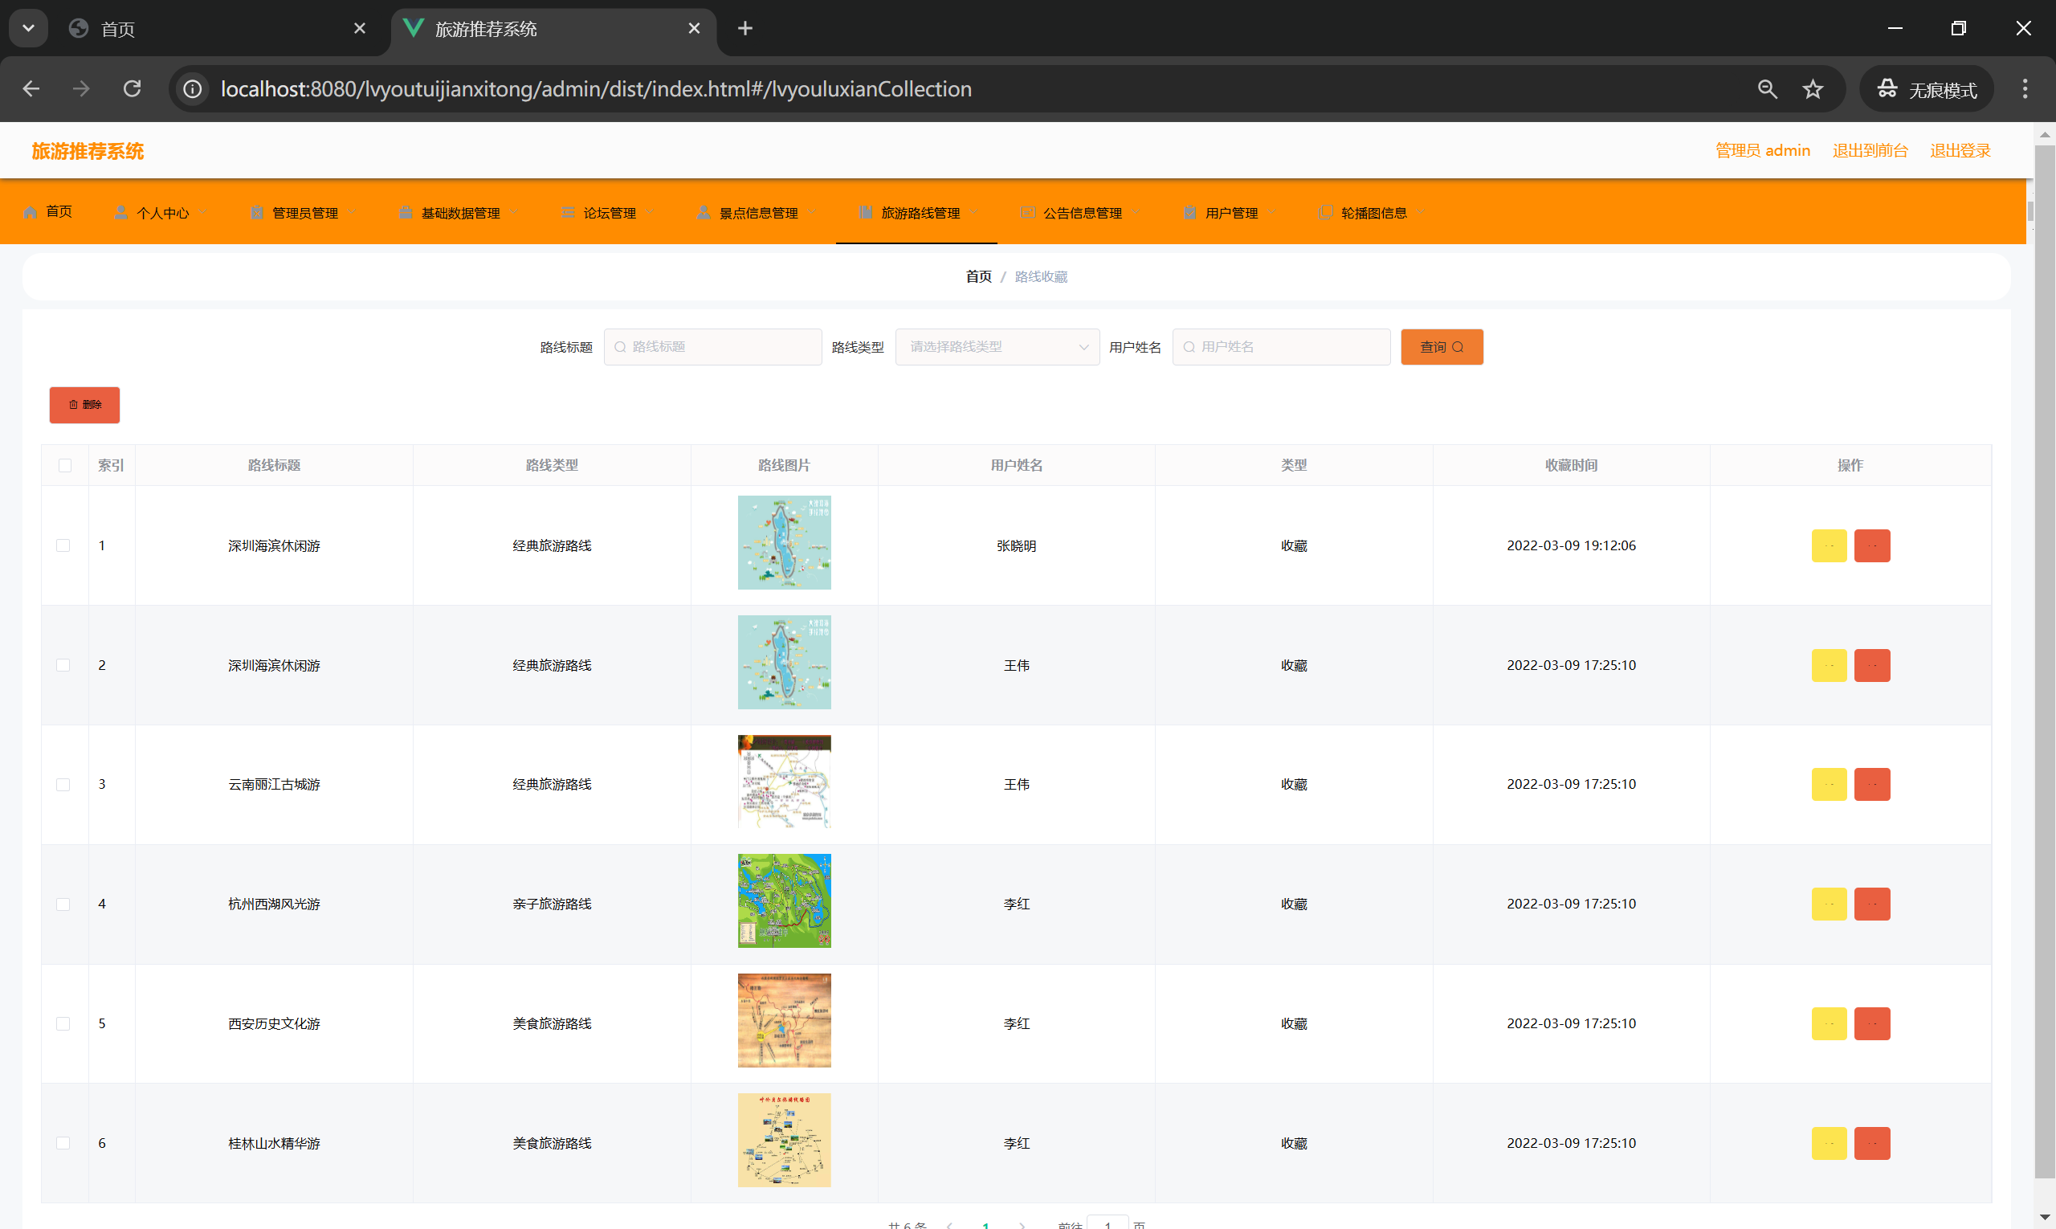Expand the 论坛管理 menu
Image resolution: width=2056 pixels, height=1229 pixels.
pos(608,212)
